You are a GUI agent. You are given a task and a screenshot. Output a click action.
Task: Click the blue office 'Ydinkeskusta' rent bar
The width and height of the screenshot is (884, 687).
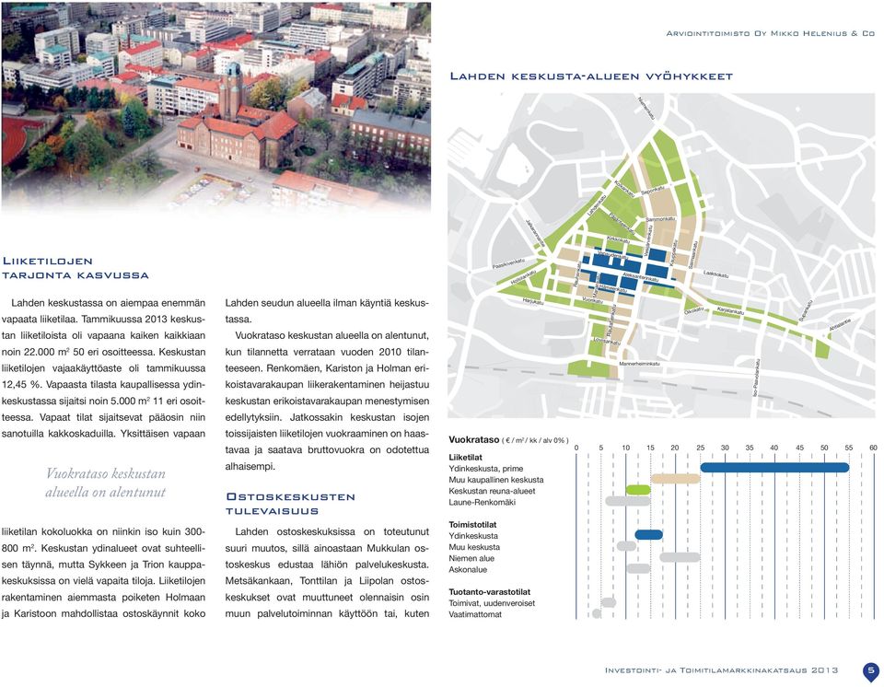click(649, 535)
